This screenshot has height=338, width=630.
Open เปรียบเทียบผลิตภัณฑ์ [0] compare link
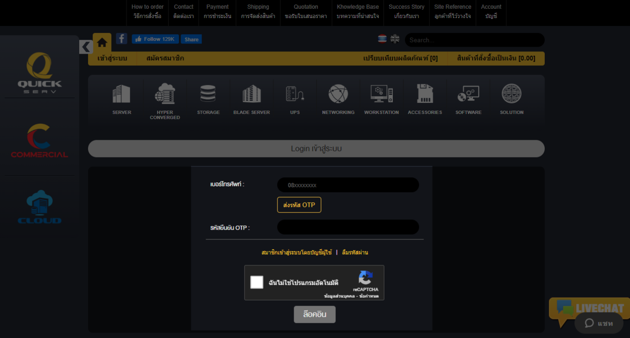click(x=400, y=58)
